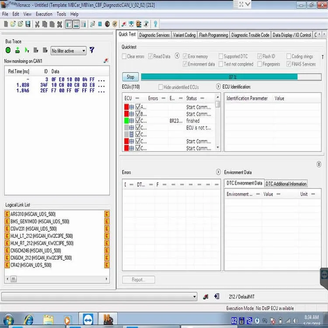Open the Execution menu
The height and width of the screenshot is (328, 328).
[x=44, y=14]
